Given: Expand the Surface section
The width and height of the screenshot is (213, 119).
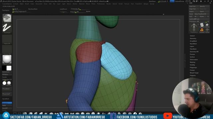Looking at the screenshot, I should tap(192, 57).
